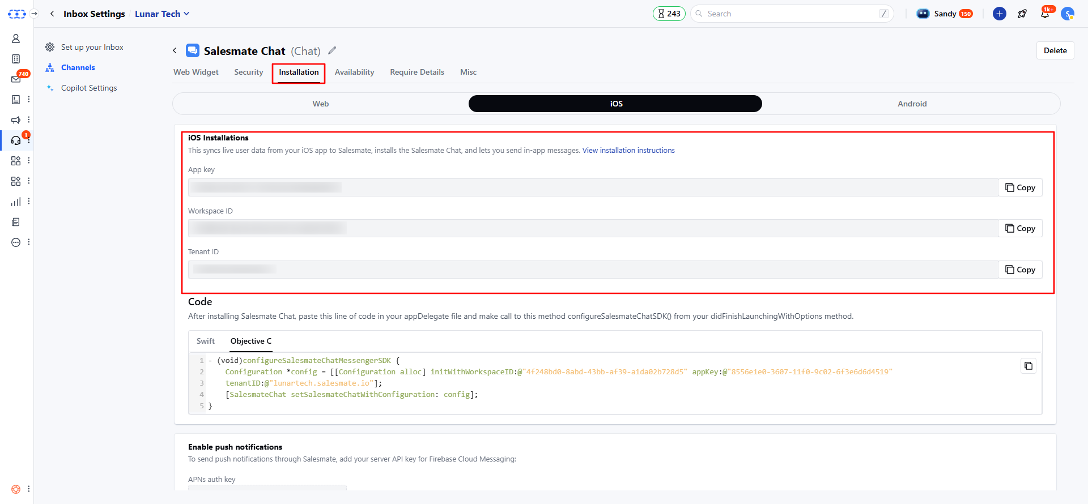Open Copilot Settings

(89, 88)
